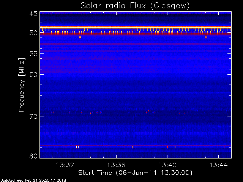Click the 13:32 time axis label
Viewport: 243px width, 182px height.
[x=65, y=165]
